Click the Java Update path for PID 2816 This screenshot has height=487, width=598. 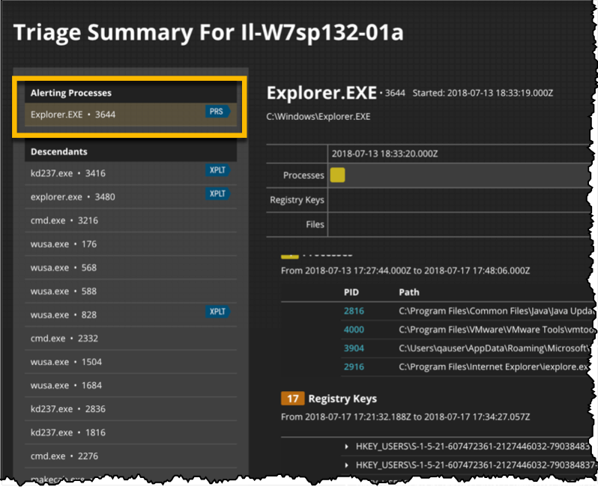[x=496, y=311]
